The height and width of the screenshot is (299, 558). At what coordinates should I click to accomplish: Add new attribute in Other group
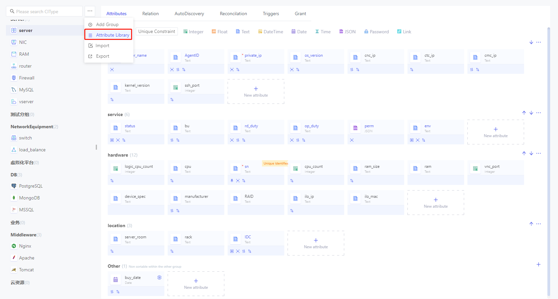pos(196,284)
